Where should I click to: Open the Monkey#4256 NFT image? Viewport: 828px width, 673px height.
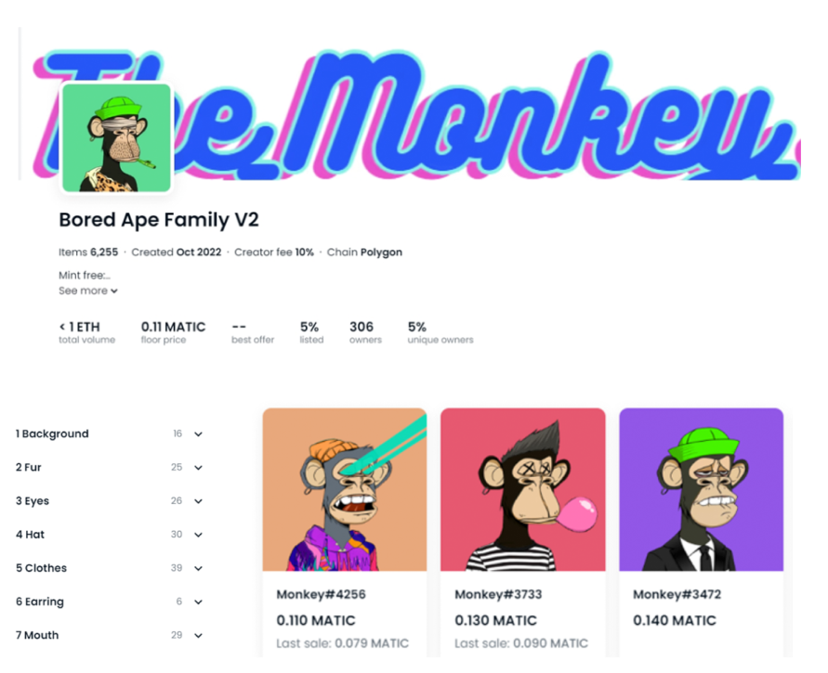click(344, 489)
